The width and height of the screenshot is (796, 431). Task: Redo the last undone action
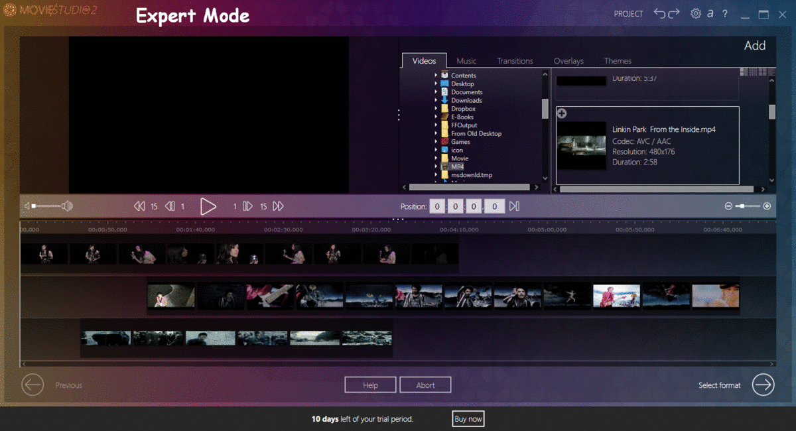(674, 13)
